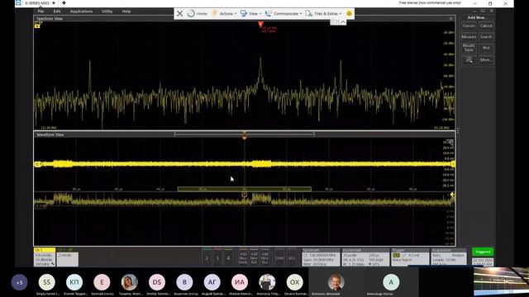This screenshot has width=529, height=297.
Task: Open the Utility menu
Action: [x=107, y=11]
